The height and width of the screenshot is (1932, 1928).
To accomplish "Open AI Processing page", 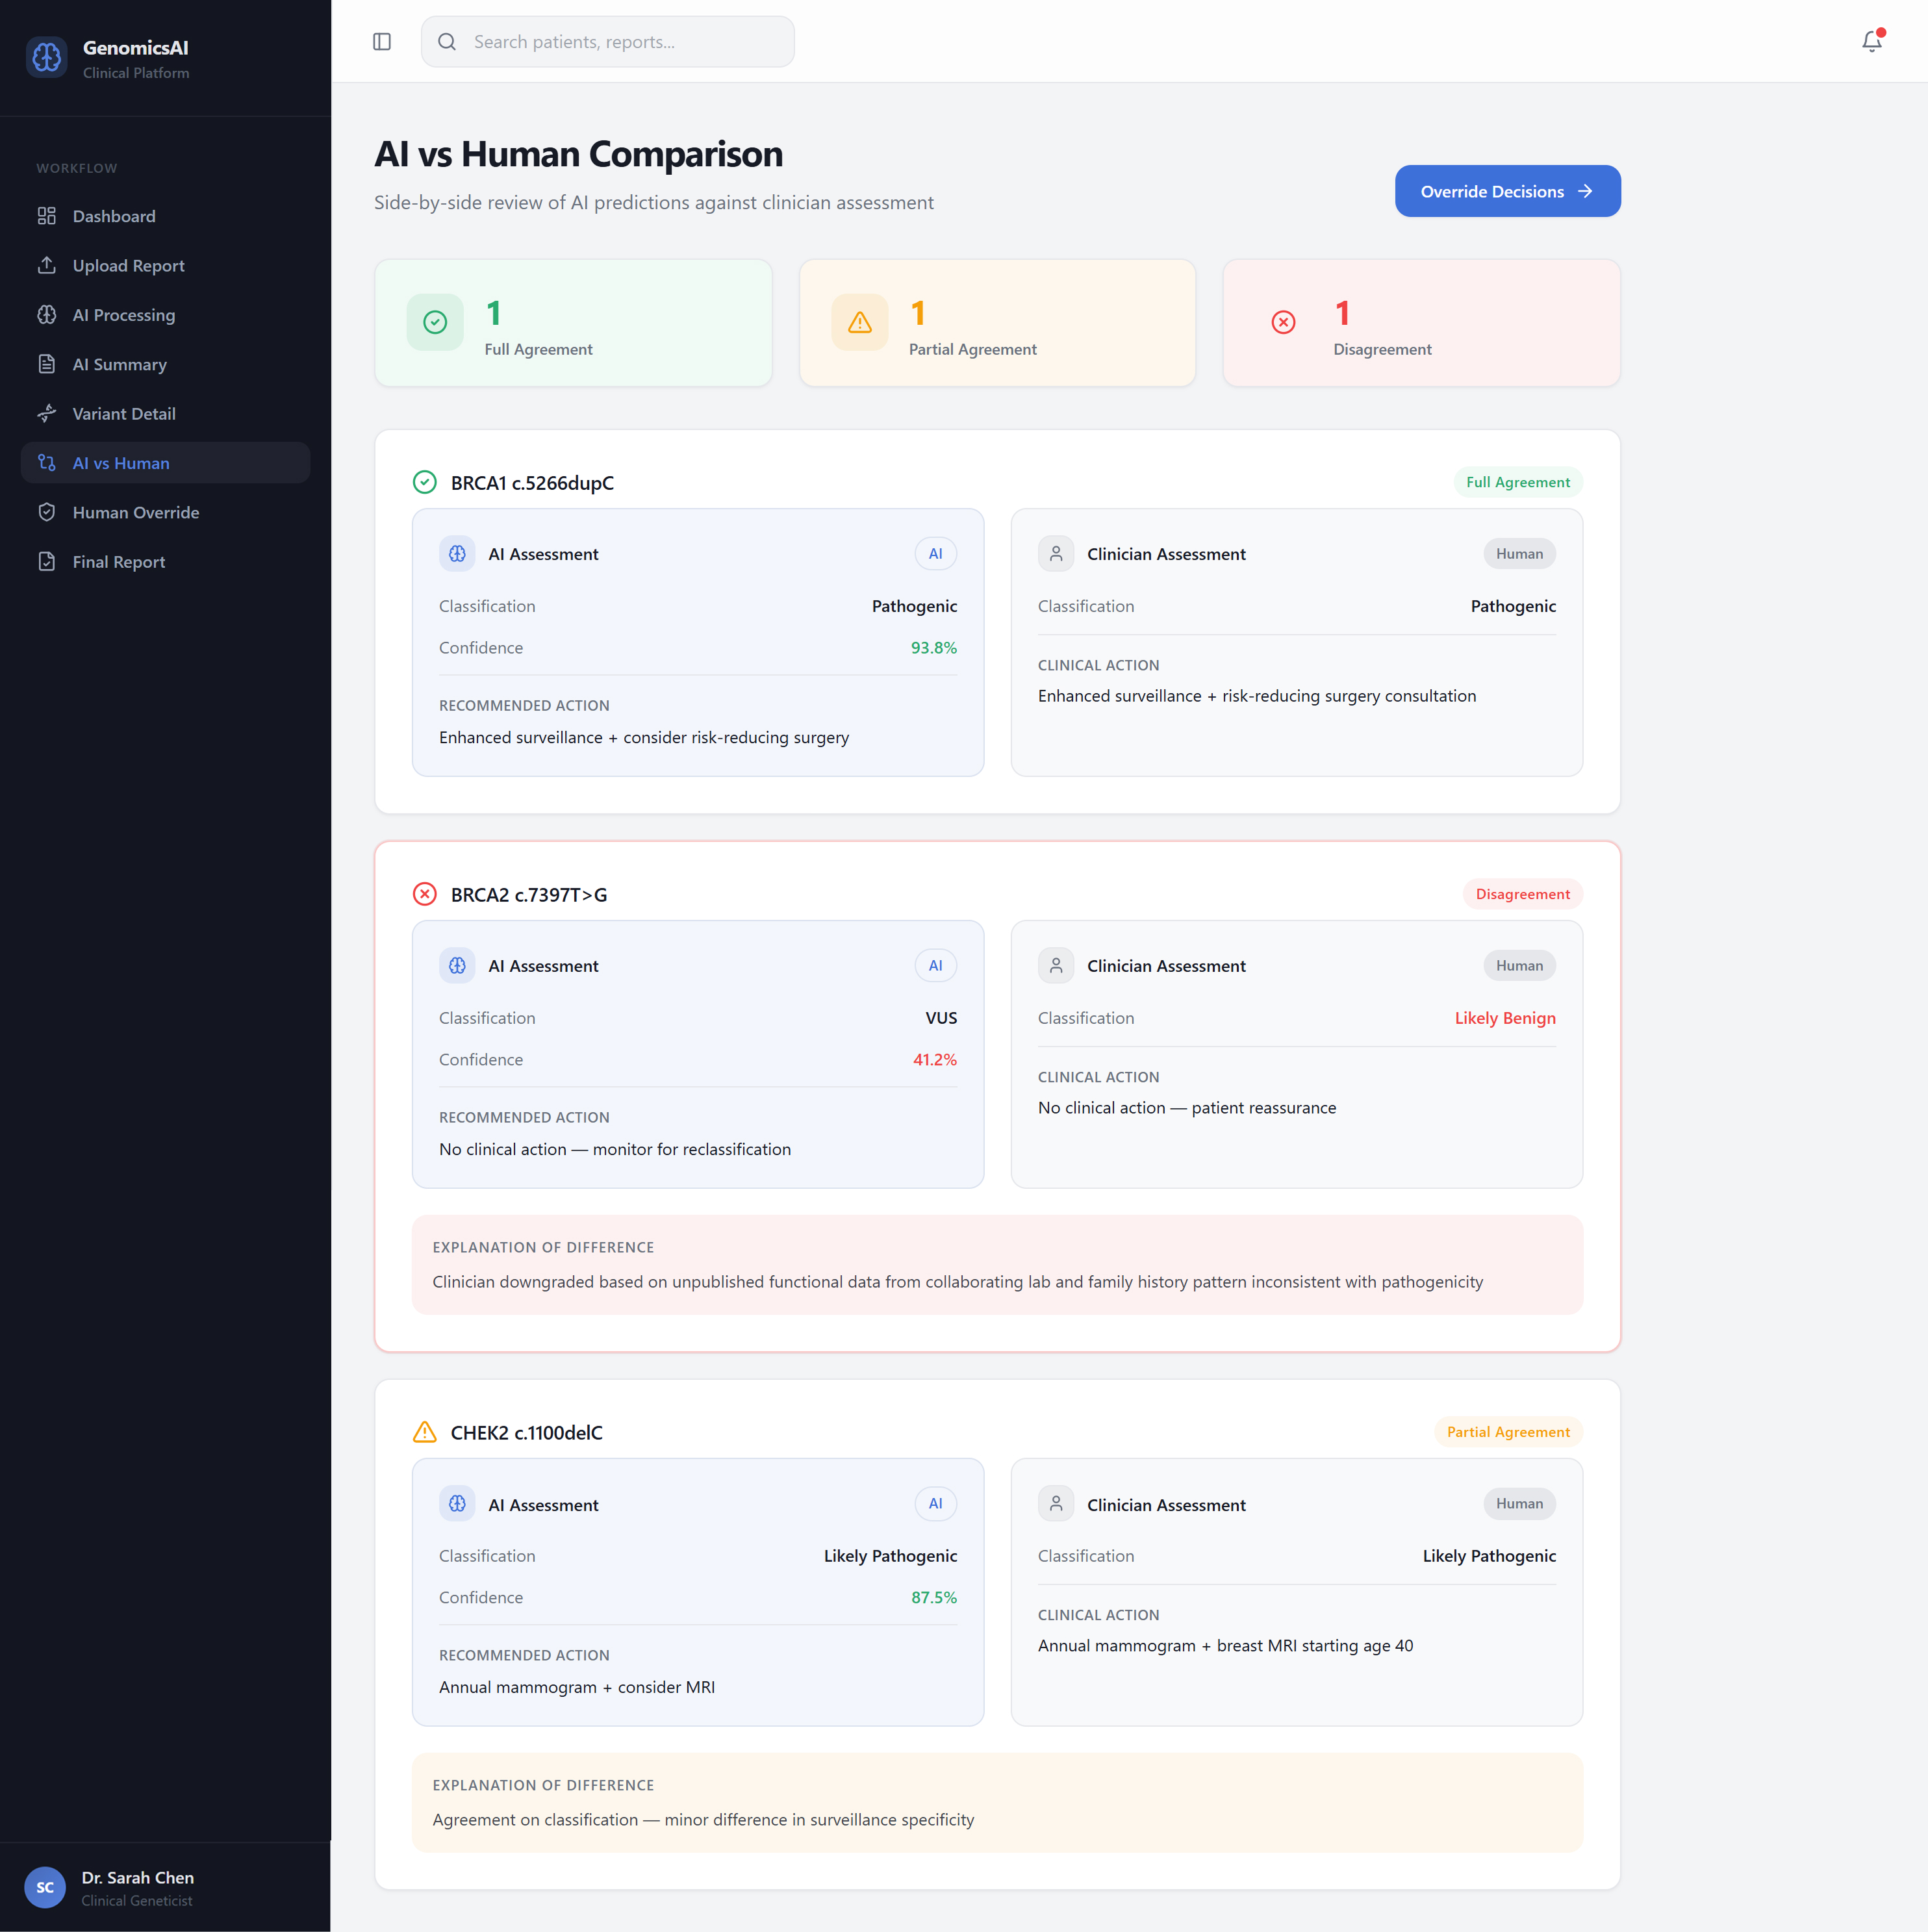I will pos(165,315).
